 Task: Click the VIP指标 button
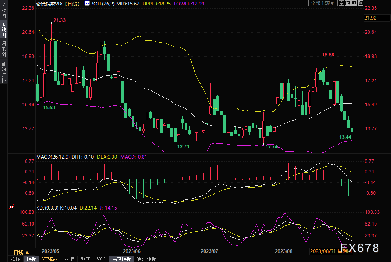(50, 259)
